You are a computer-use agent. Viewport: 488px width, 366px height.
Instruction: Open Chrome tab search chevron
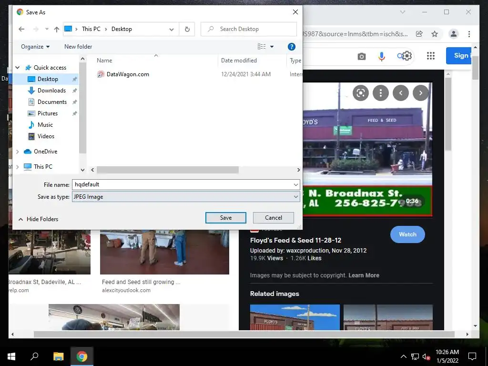tap(402, 12)
